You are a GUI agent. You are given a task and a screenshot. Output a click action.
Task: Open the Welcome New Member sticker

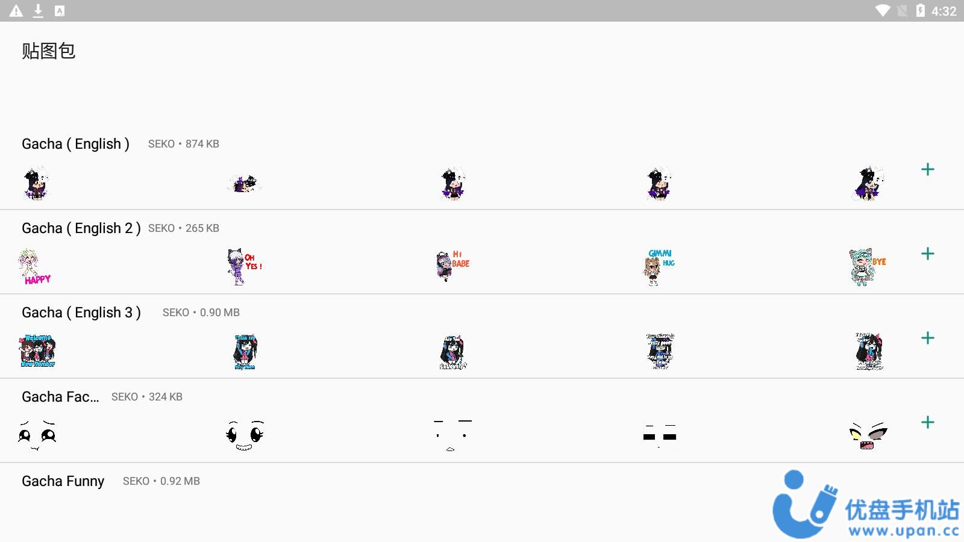pos(37,351)
